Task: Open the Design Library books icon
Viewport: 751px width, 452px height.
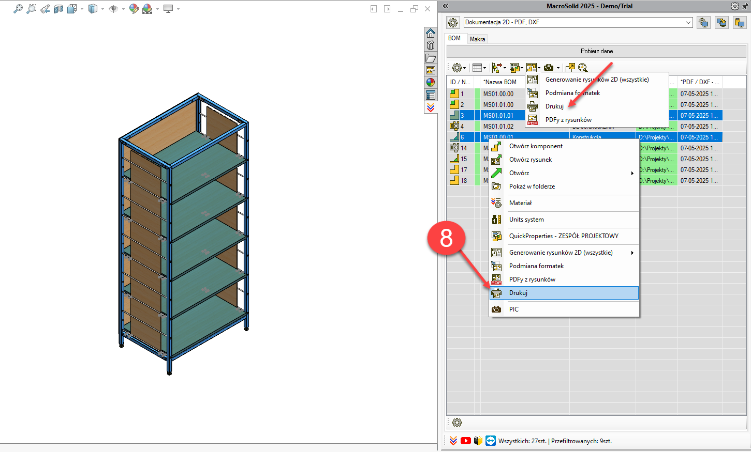Action: click(x=431, y=46)
